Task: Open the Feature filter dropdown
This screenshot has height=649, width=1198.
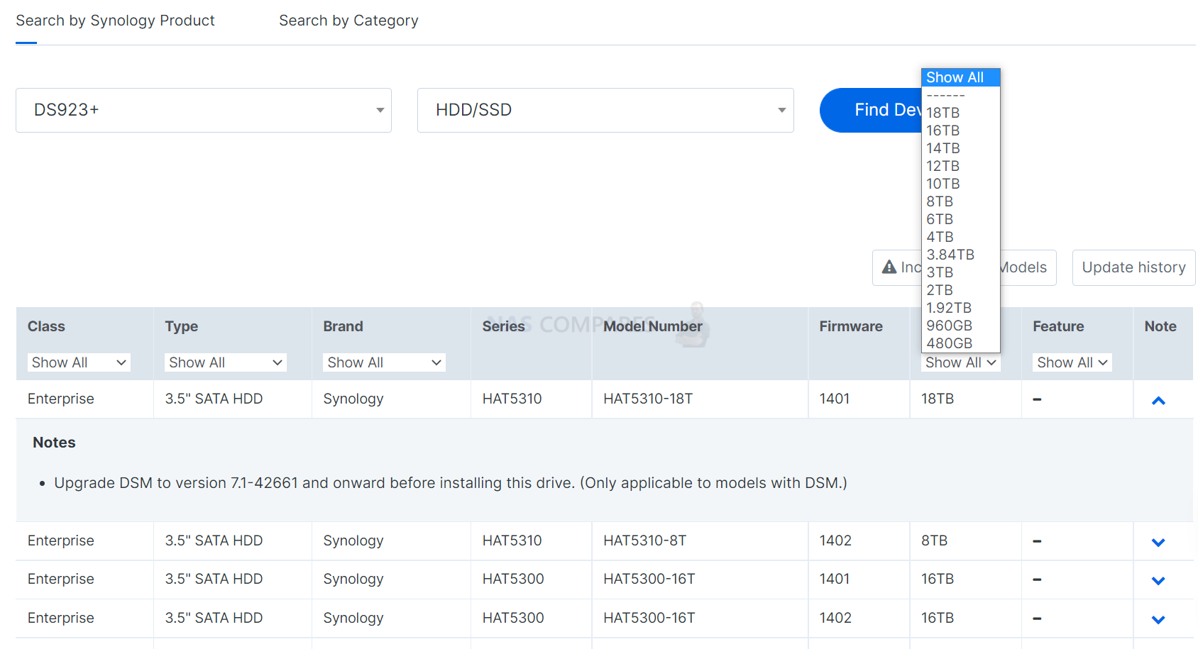Action: [1072, 362]
